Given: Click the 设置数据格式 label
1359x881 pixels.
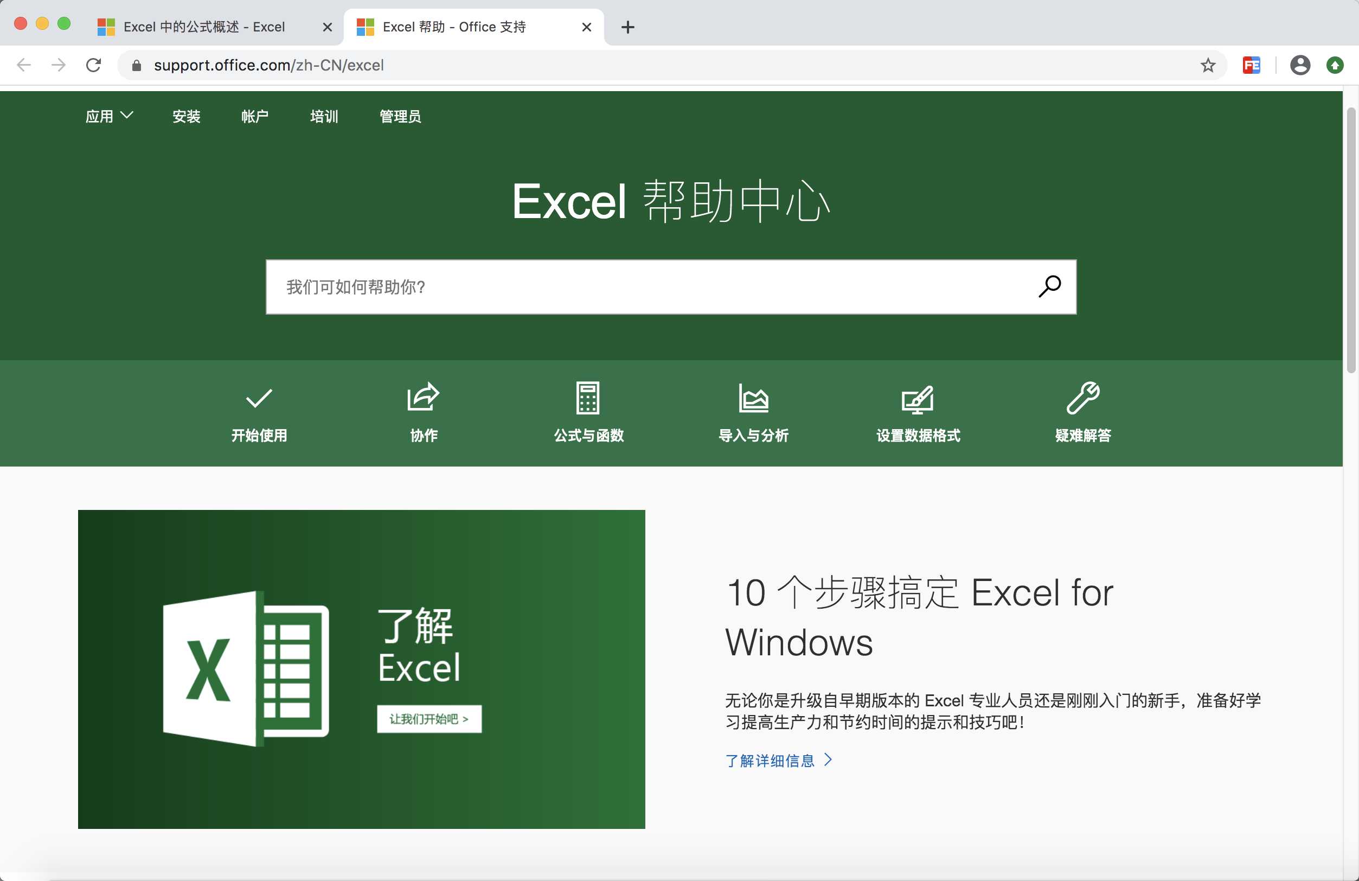Looking at the screenshot, I should coord(918,436).
